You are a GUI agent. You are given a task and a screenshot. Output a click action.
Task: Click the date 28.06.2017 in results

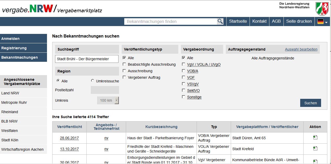click(x=69, y=138)
